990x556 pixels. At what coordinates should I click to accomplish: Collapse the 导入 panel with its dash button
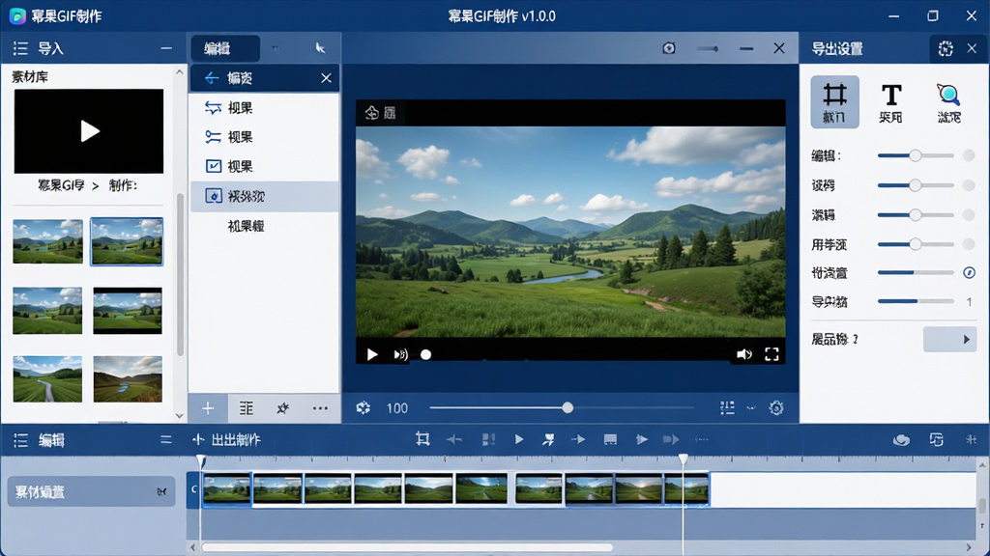(x=166, y=48)
